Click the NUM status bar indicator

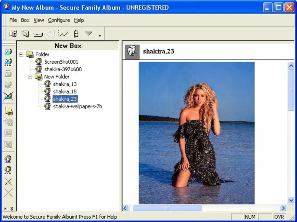pyautogui.click(x=250, y=217)
